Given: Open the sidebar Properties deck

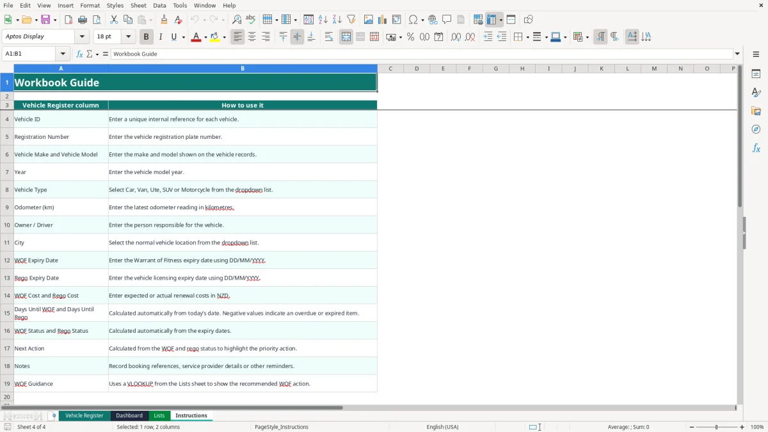Looking at the screenshot, I should [756, 74].
